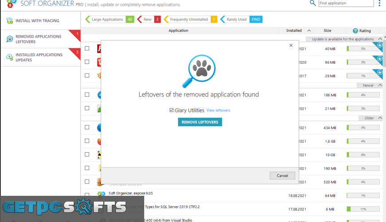The height and width of the screenshot is (222, 386).
Task: Select the Large Applications filter
Action: click(110, 20)
